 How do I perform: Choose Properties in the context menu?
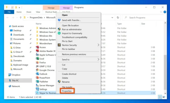pyautogui.click(x=67, y=91)
